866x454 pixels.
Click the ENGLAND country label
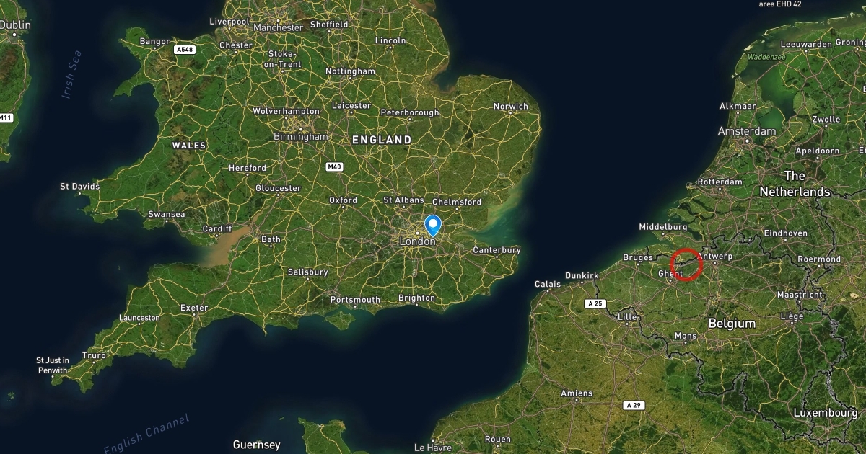coord(382,140)
